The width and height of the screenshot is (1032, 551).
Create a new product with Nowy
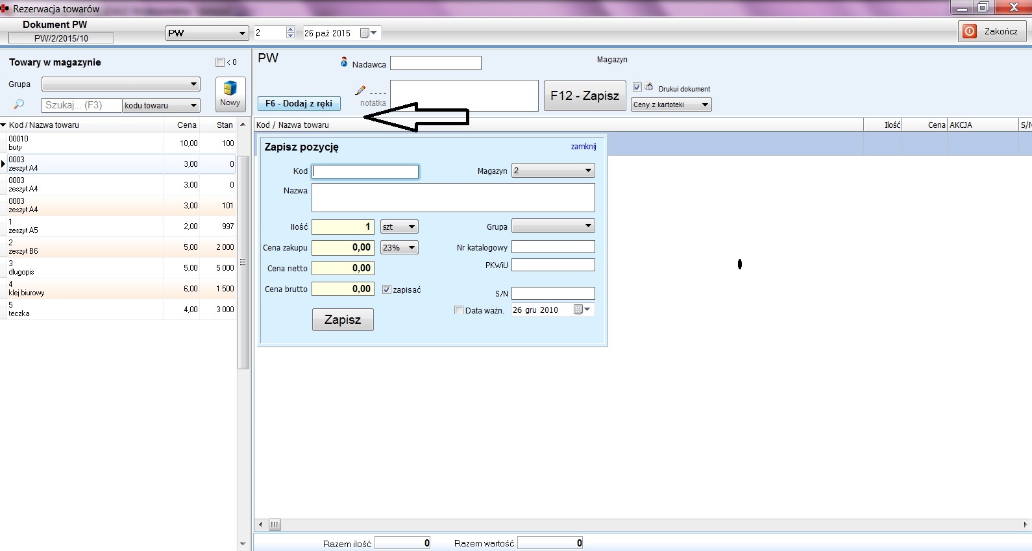(x=230, y=94)
